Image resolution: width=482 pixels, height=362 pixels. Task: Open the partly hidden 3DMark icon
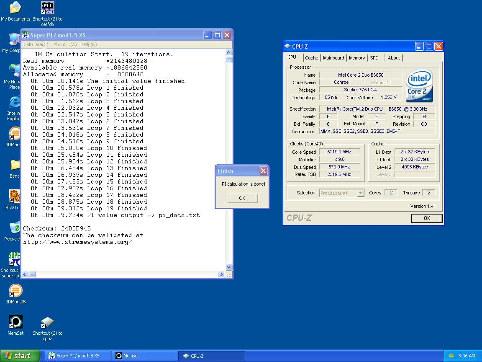pyautogui.click(x=14, y=133)
